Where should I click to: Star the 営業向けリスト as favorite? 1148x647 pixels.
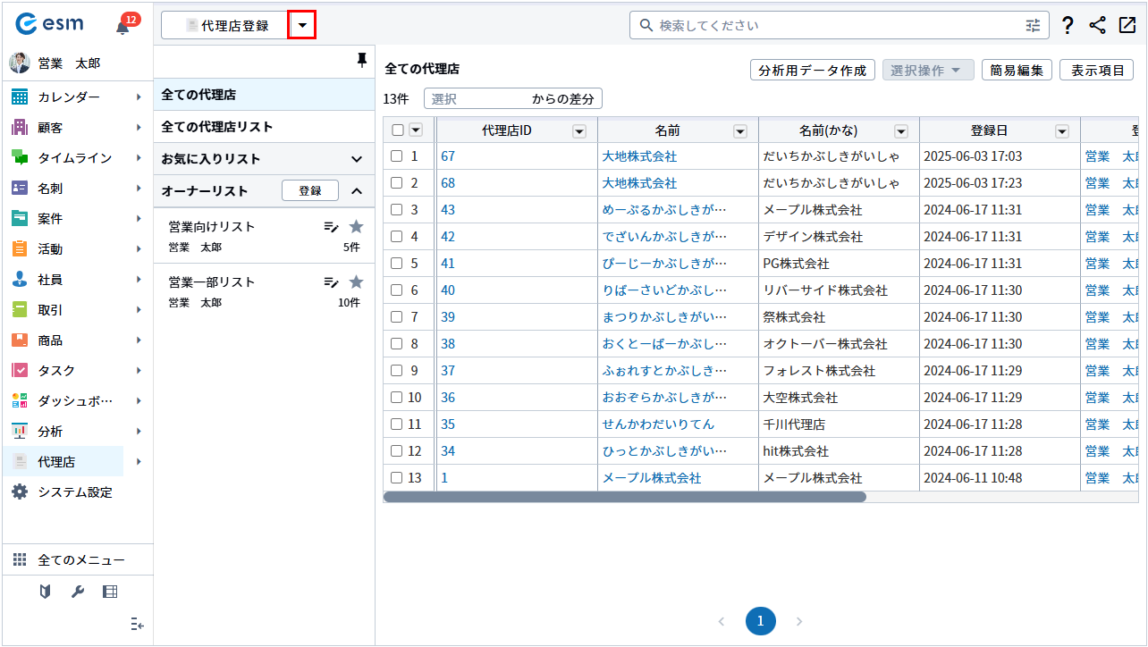tap(356, 227)
